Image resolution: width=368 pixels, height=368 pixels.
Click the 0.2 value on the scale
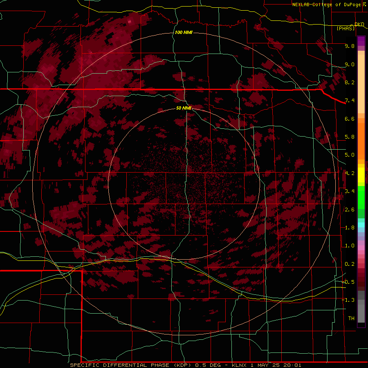click(x=350, y=264)
